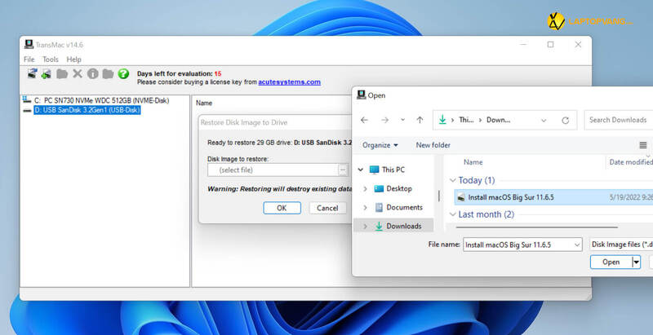This screenshot has height=335, width=653.
Task: Click the second grey folder toolbar icon
Action: [108, 74]
